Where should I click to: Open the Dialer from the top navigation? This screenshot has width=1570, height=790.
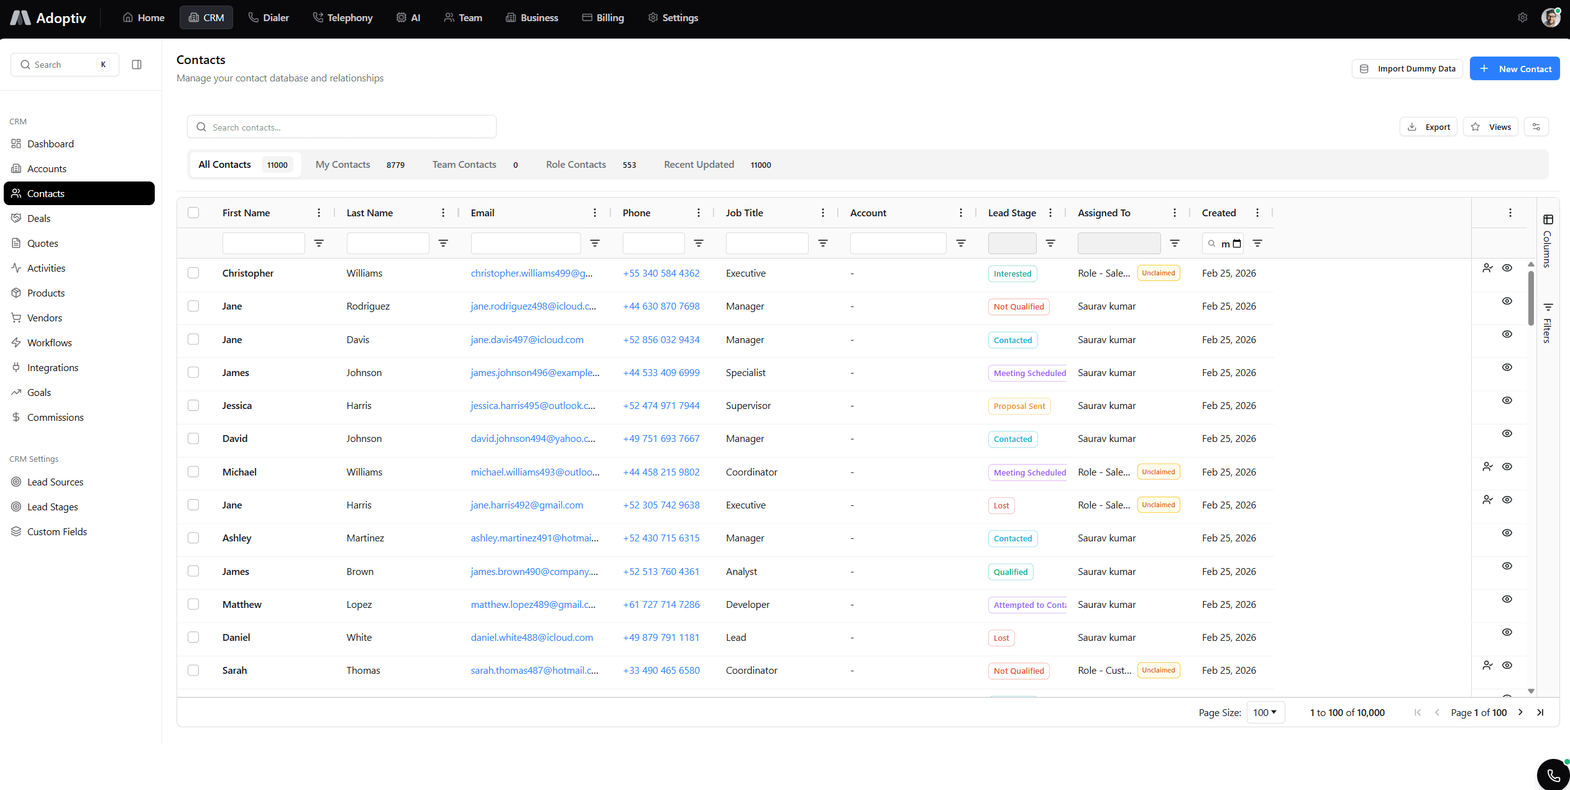pyautogui.click(x=269, y=17)
